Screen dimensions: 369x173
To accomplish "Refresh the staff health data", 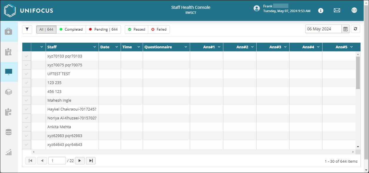I will (355, 29).
